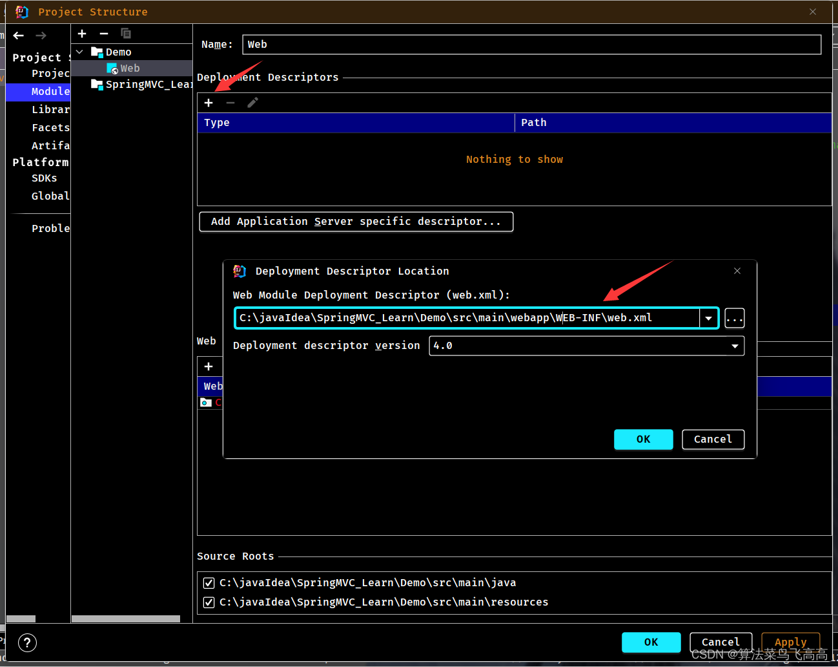Click the left settings list horizontal scrollbar
Viewport: 838px width, 667px height.
point(21,619)
